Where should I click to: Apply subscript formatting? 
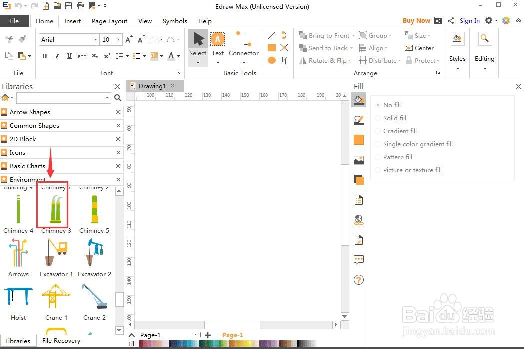click(x=95, y=56)
